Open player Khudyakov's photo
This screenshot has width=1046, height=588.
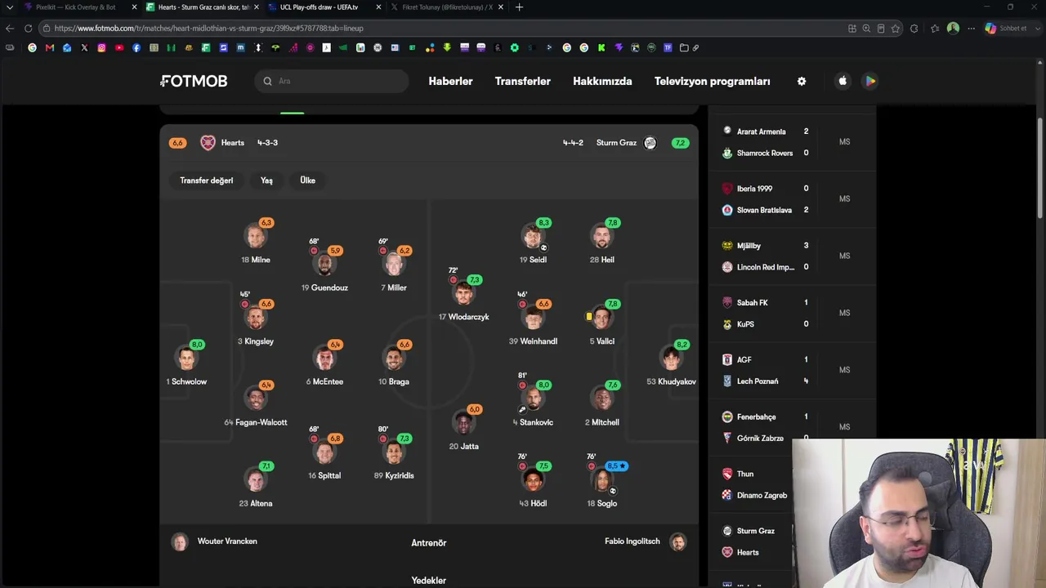672,358
